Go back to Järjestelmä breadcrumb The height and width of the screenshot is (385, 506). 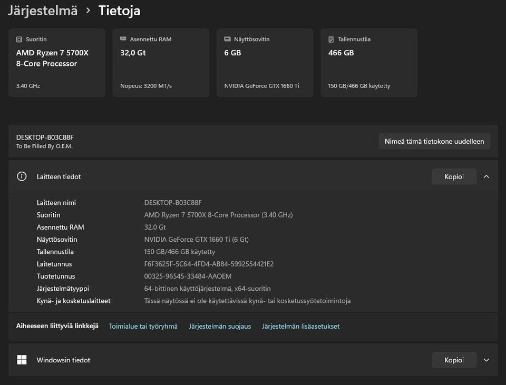click(43, 11)
